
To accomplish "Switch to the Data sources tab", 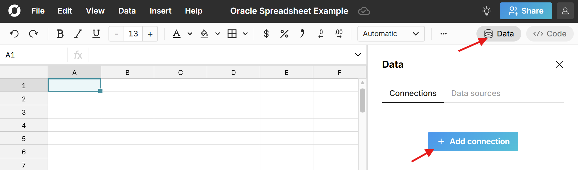I will [x=476, y=93].
